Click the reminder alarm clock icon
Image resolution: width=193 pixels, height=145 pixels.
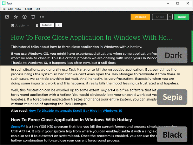[x=7, y=17]
